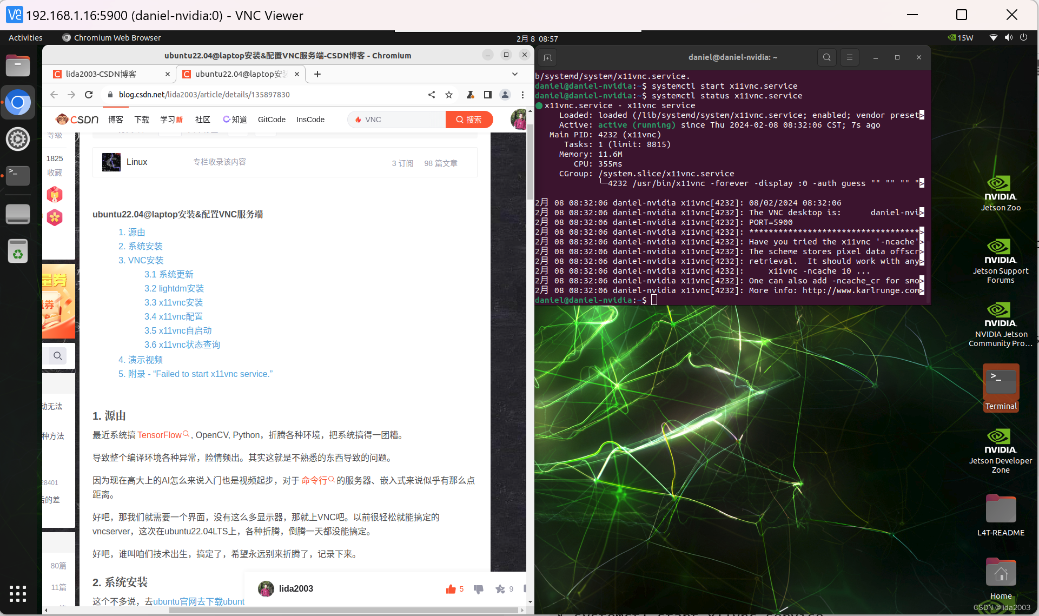1039x616 pixels.
Task: Open Chromium side panel icon
Action: pyautogui.click(x=487, y=95)
